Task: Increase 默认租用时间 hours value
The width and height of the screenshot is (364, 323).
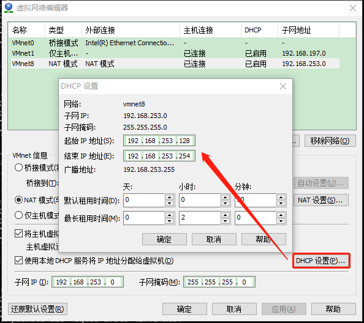Action: pos(225,198)
